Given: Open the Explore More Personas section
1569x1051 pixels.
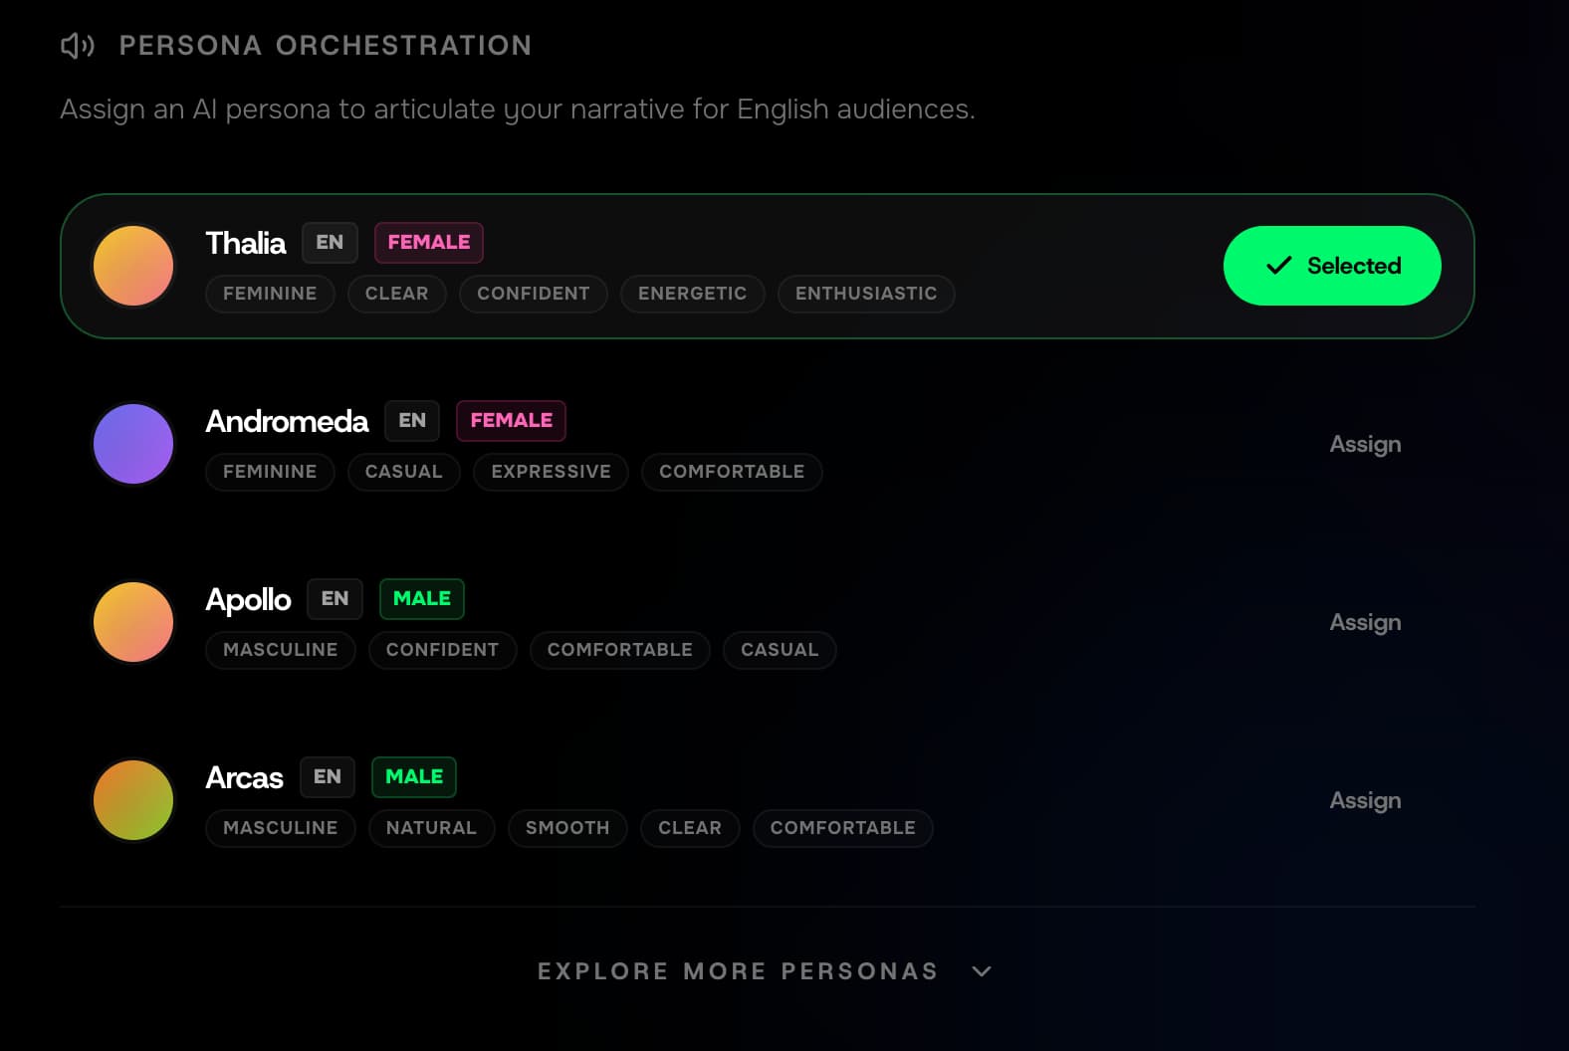Looking at the screenshot, I should click(x=737, y=970).
